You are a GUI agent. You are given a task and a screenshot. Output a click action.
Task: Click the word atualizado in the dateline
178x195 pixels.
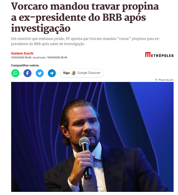[x=39, y=58]
